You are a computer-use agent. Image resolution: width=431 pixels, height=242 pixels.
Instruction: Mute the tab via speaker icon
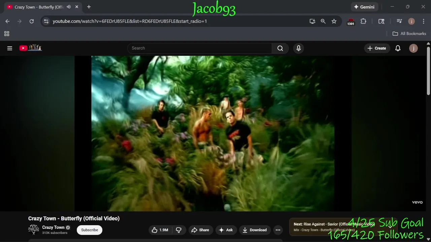pyautogui.click(x=69, y=7)
